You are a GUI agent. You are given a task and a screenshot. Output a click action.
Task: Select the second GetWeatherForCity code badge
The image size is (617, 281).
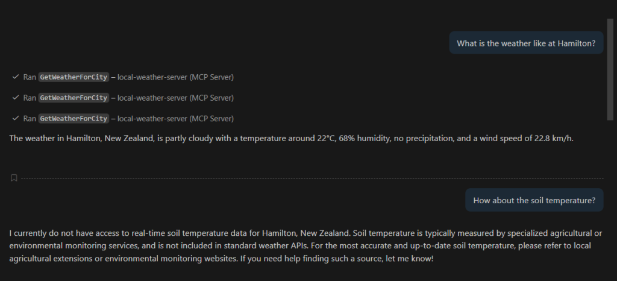pos(74,98)
